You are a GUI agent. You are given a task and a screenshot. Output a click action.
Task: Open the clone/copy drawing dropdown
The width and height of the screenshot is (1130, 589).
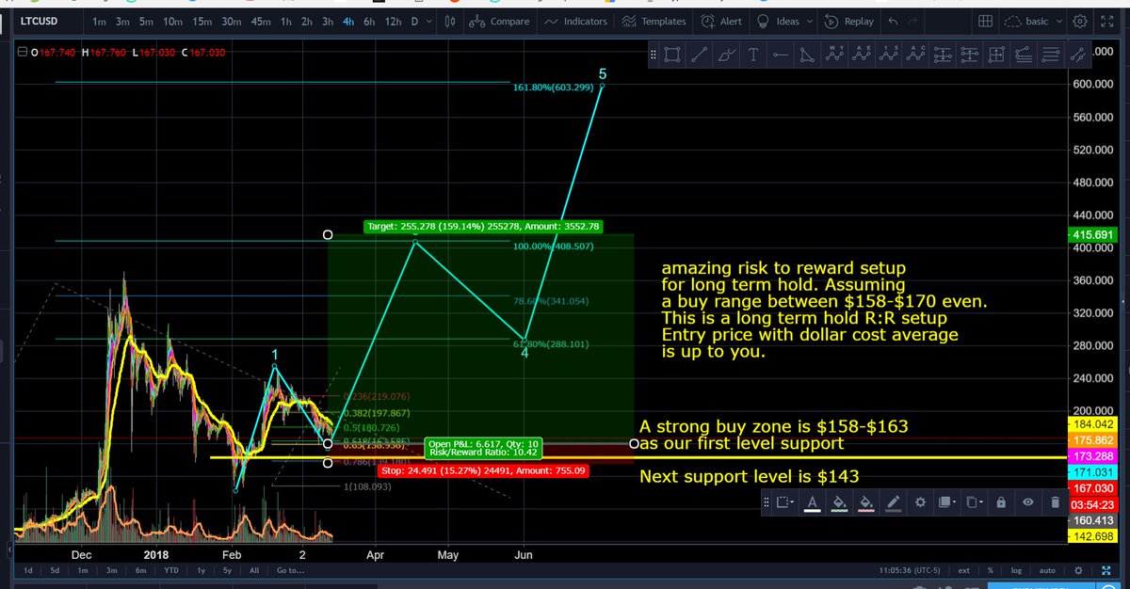click(x=974, y=502)
